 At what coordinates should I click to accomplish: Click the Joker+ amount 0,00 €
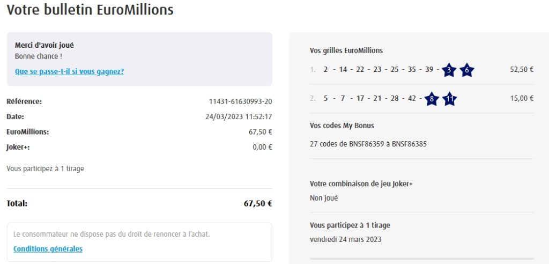point(262,147)
